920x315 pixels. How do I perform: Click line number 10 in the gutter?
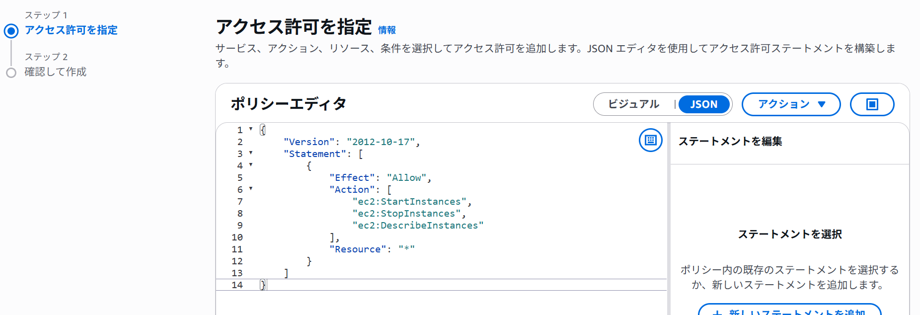click(x=237, y=237)
